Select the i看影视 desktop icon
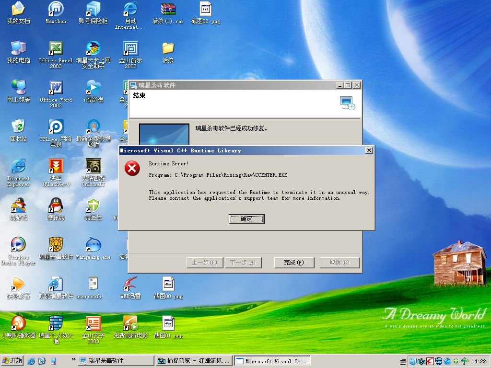Viewport: 491px width, 368px height. click(93, 91)
